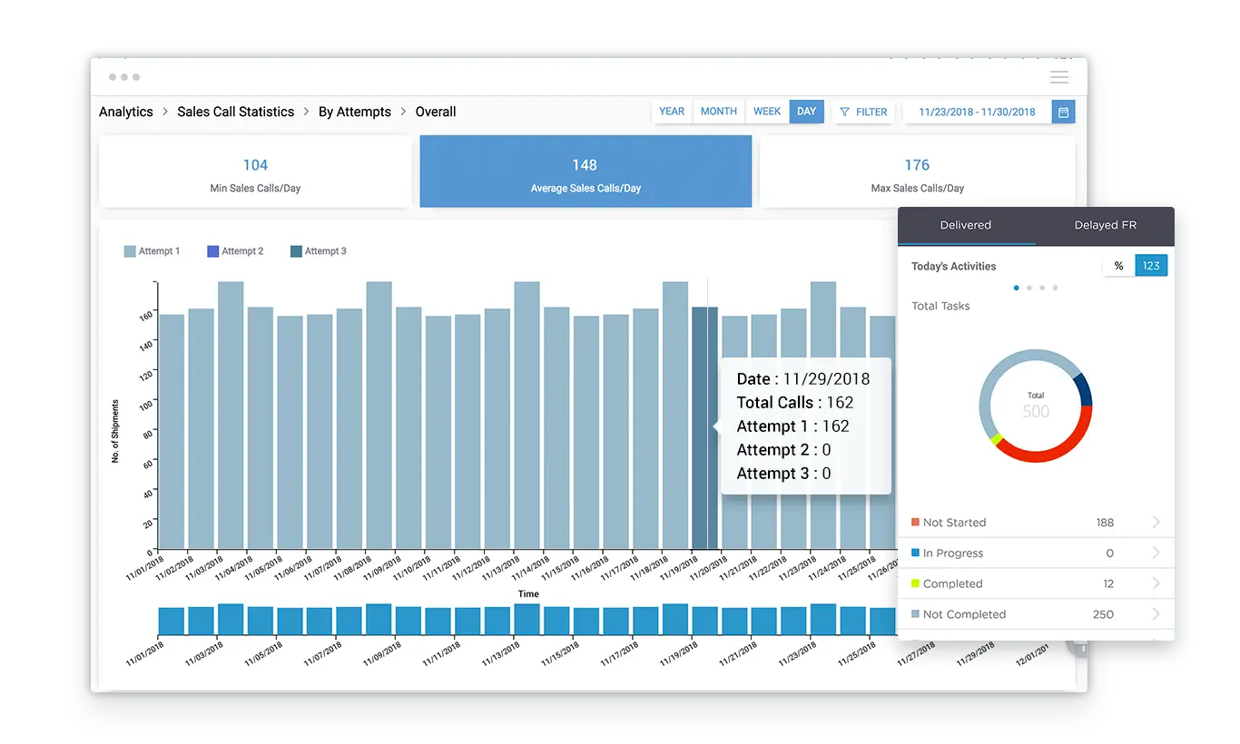This screenshot has height=744, width=1240.
Task: Switch to the Delivered tab
Action: (x=966, y=225)
